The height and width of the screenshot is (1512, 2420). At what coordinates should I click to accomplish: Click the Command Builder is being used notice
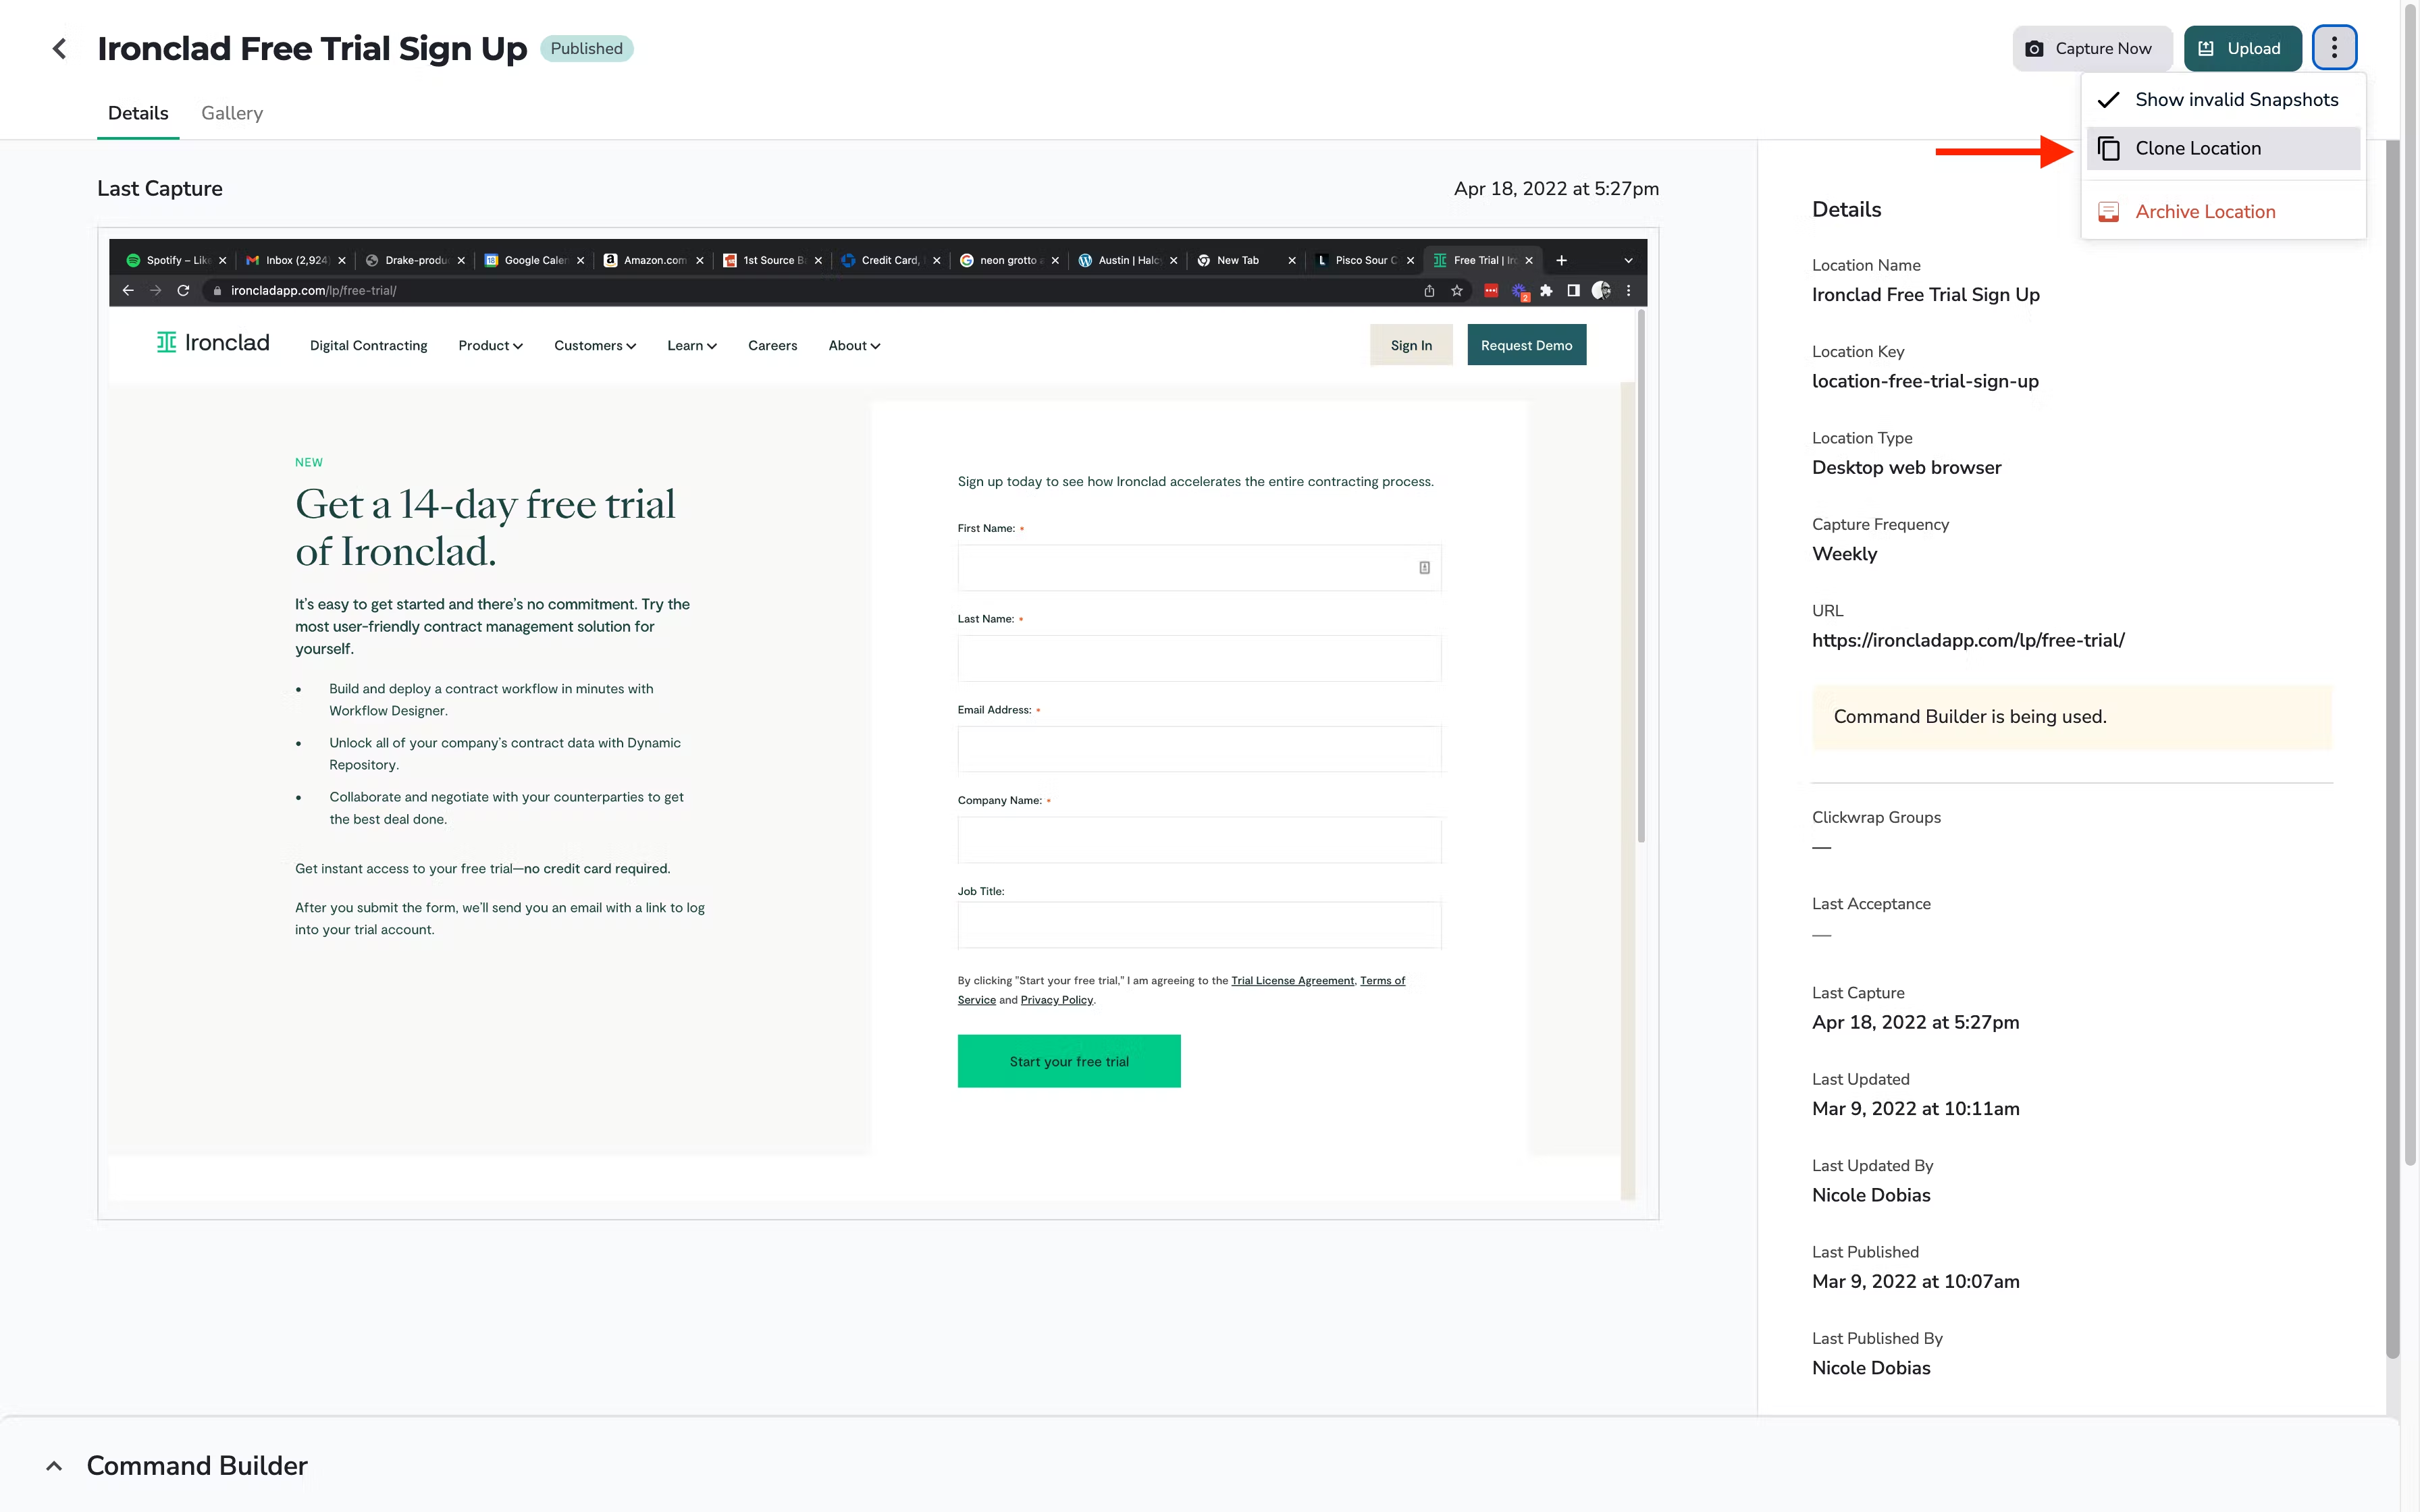pyautogui.click(x=2071, y=717)
